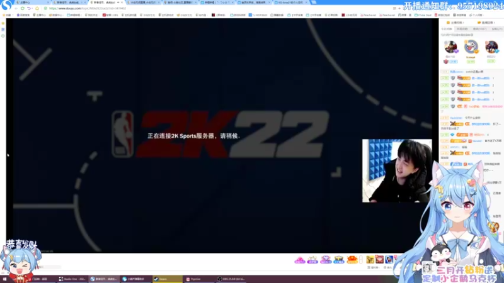Click the Sogou browser logo icon
Screen dimensions: 504x283
6,5
